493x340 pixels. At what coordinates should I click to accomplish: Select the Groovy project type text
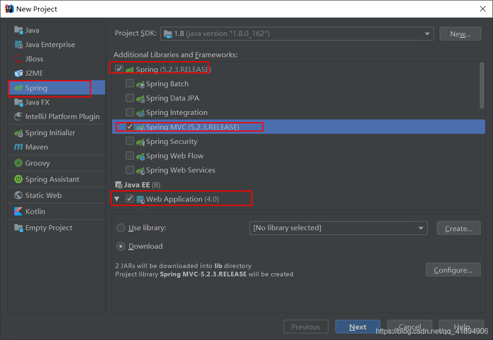37,163
